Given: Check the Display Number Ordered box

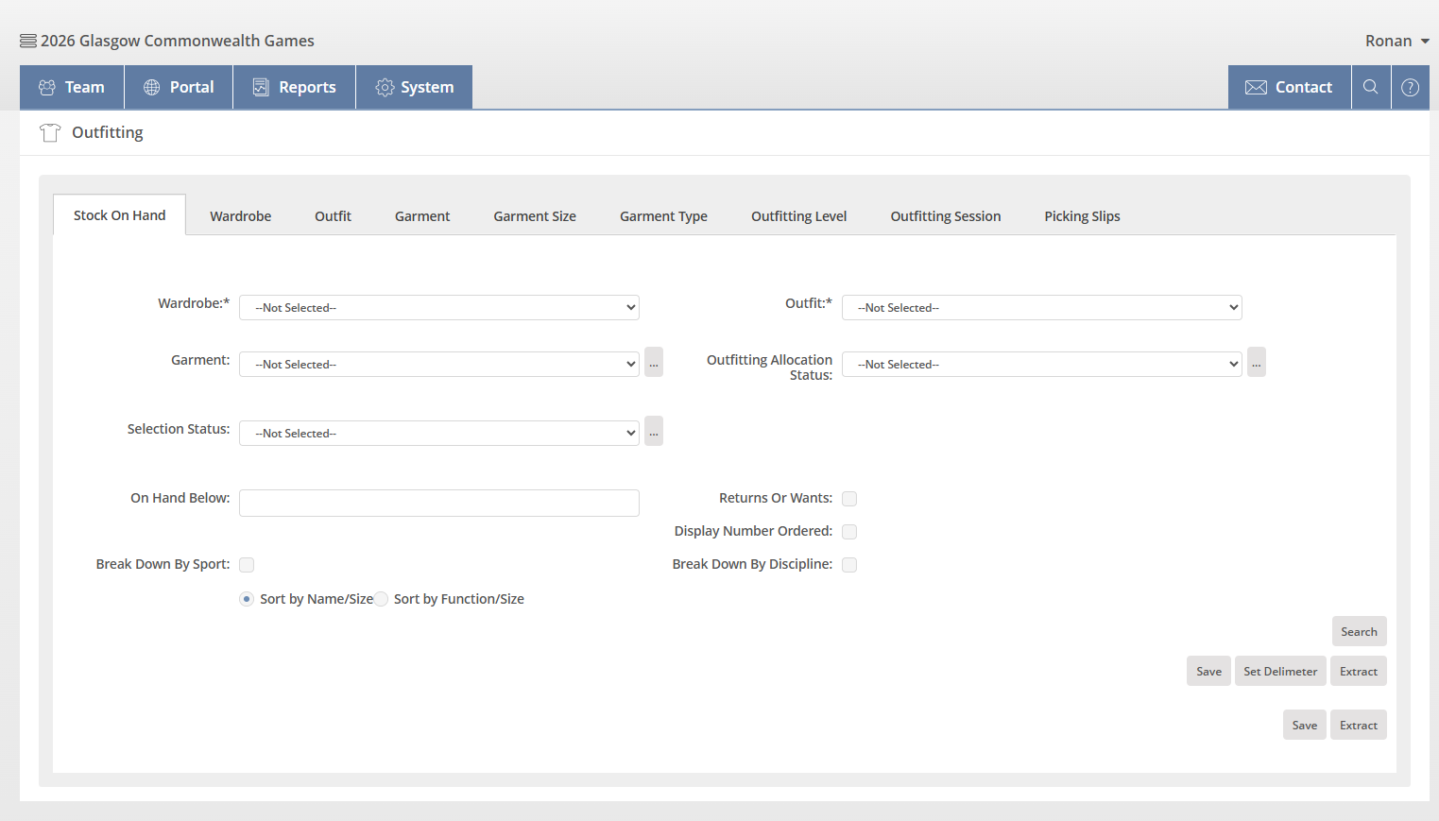Looking at the screenshot, I should point(849,532).
